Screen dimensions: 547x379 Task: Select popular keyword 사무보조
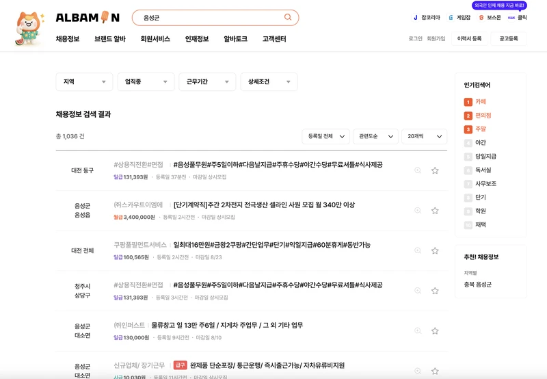(x=485, y=183)
